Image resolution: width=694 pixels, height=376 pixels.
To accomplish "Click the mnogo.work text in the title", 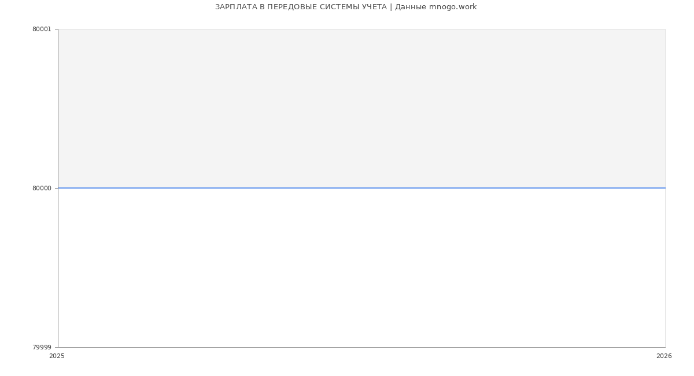I will point(453,7).
